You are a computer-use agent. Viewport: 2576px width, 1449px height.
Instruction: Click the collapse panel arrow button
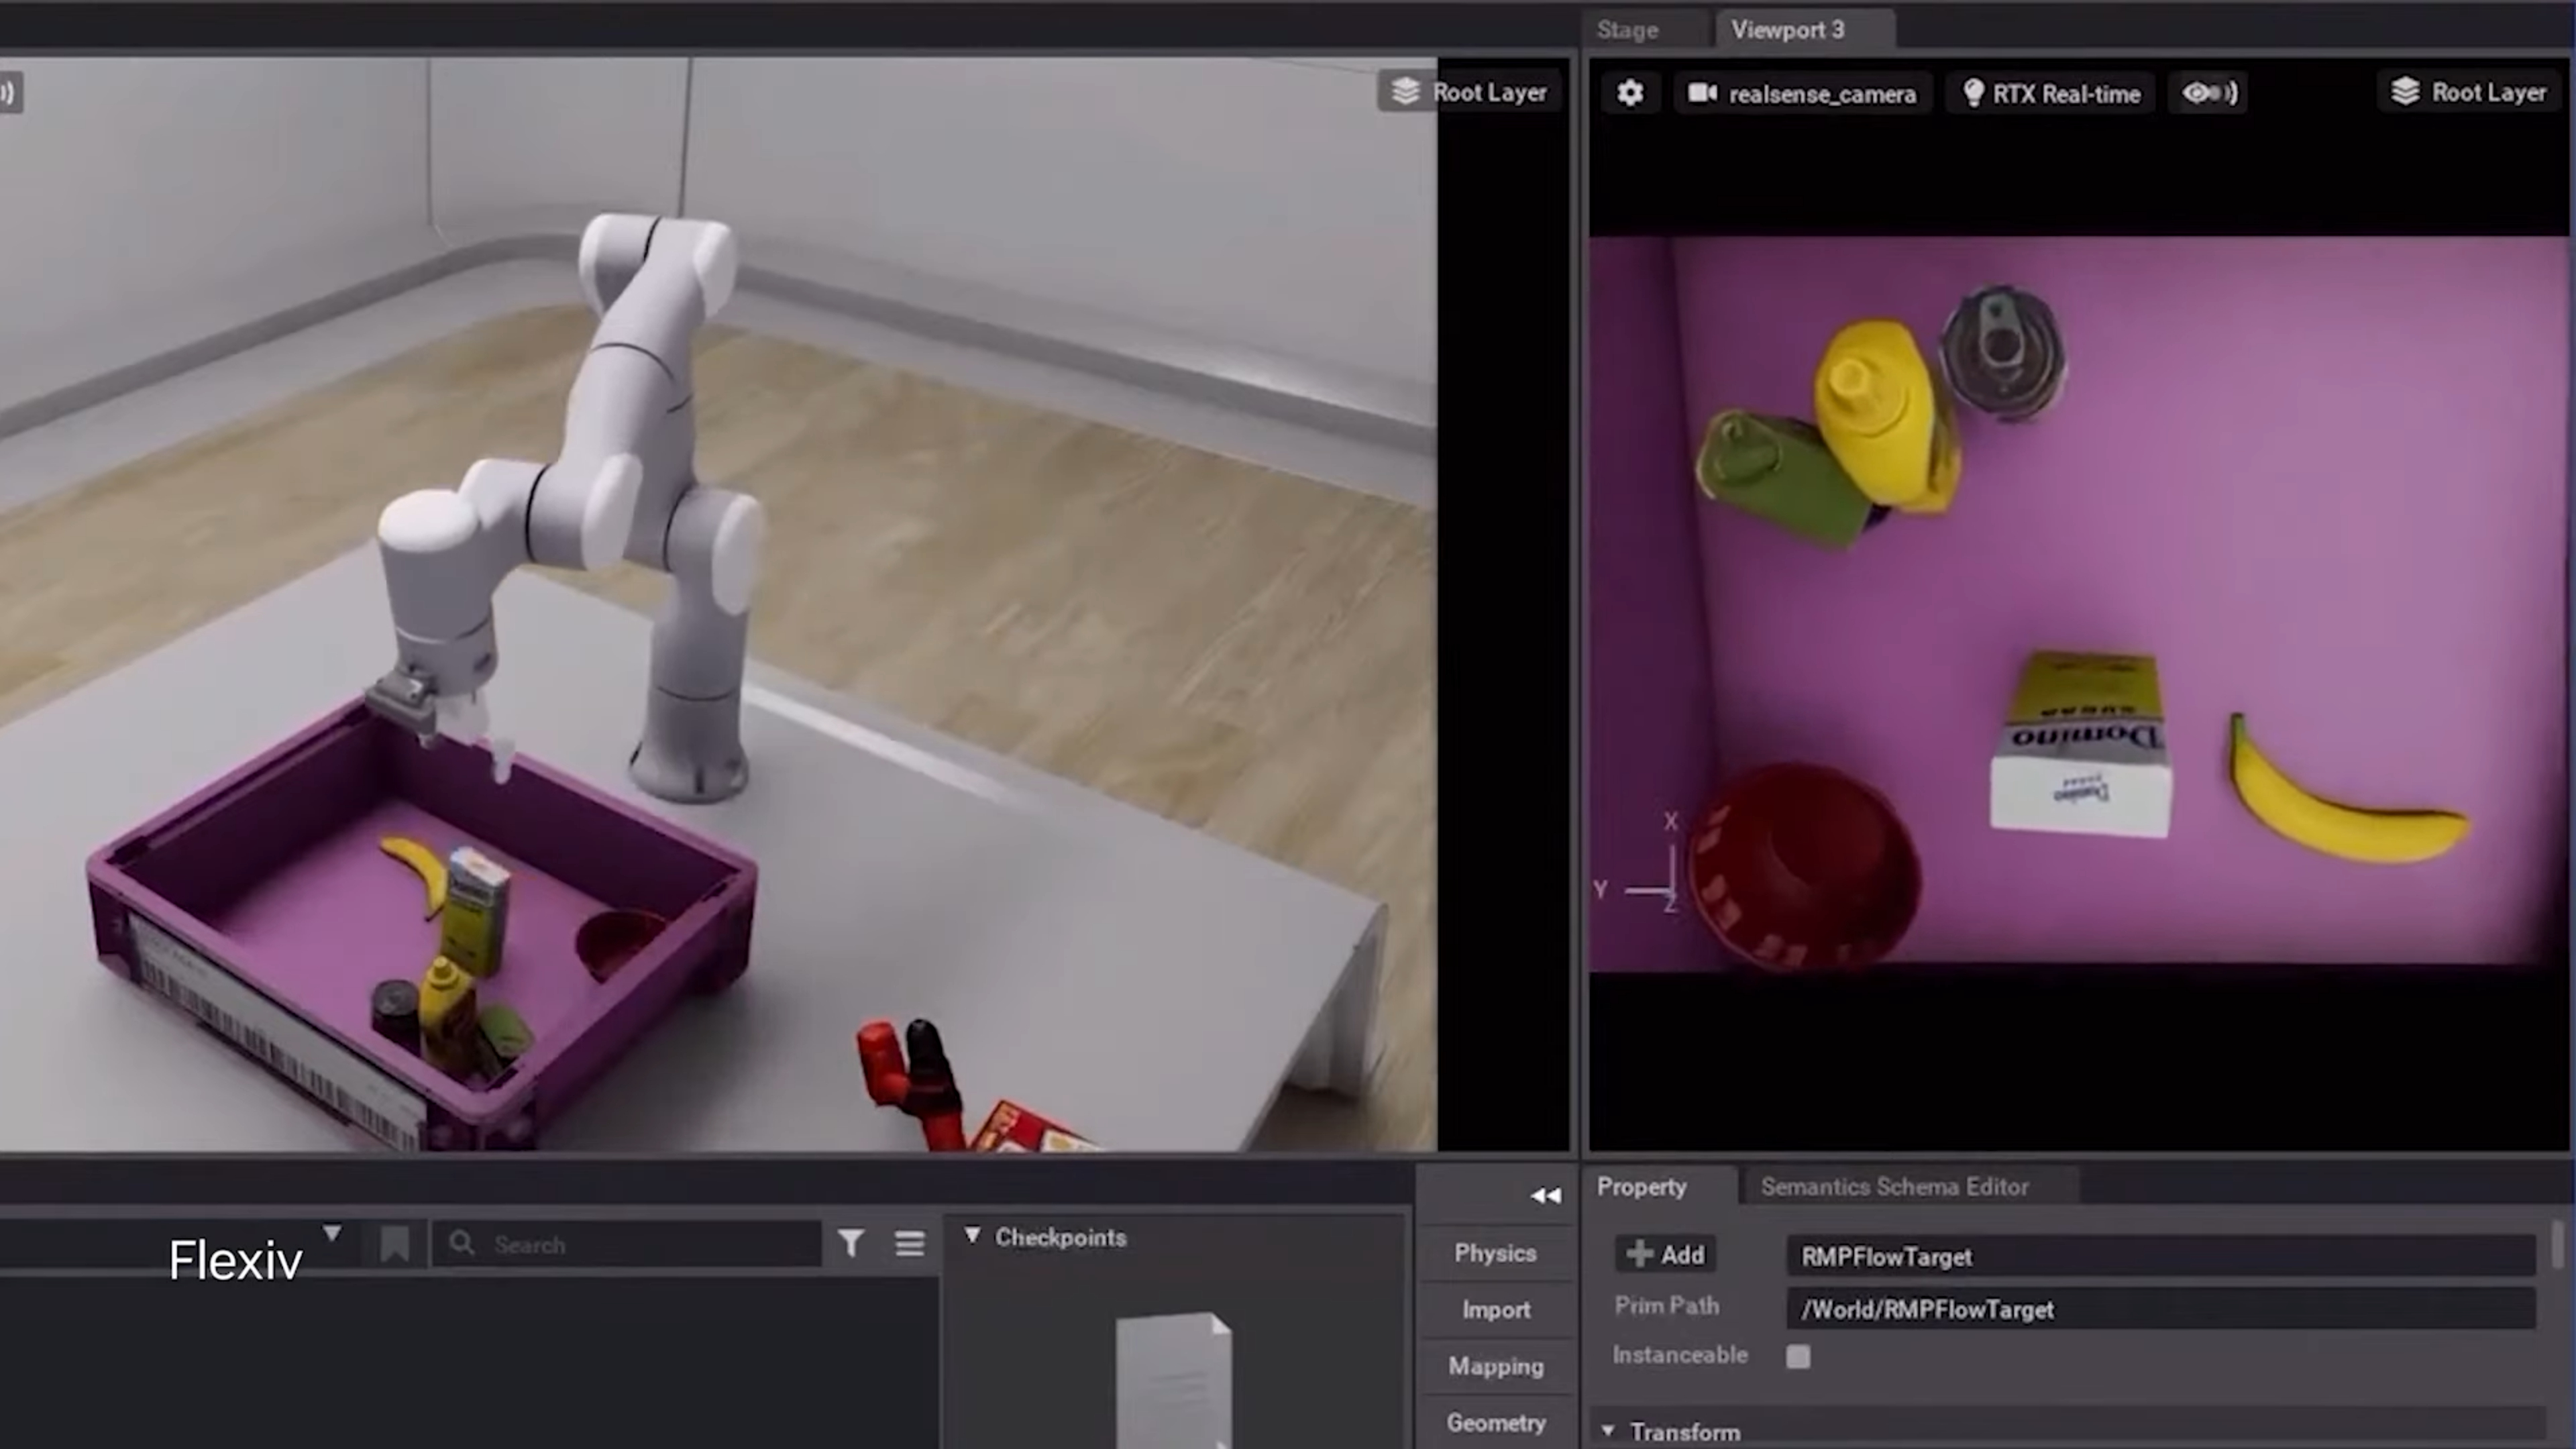1544,1194
